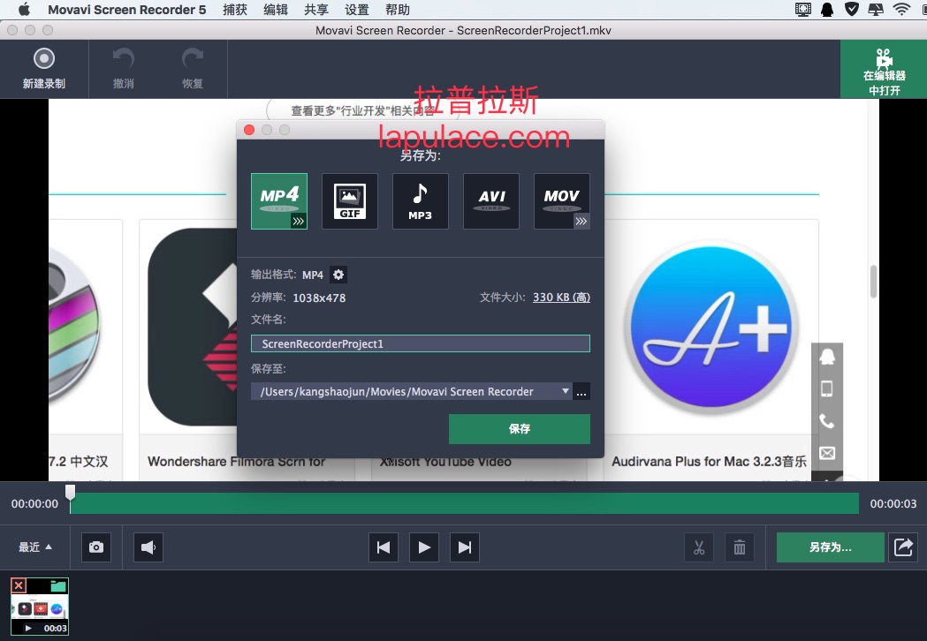Select the AVI format option
Viewport: 927px width, 641px height.
click(x=491, y=200)
